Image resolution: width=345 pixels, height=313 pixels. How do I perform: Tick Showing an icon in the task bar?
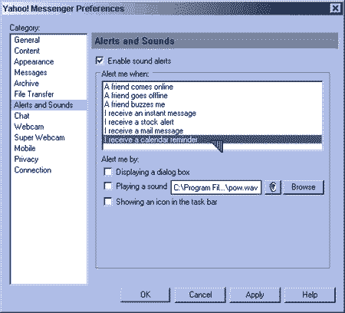pyautogui.click(x=108, y=202)
